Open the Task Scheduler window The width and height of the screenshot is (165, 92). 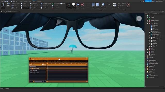(x=34, y=6)
